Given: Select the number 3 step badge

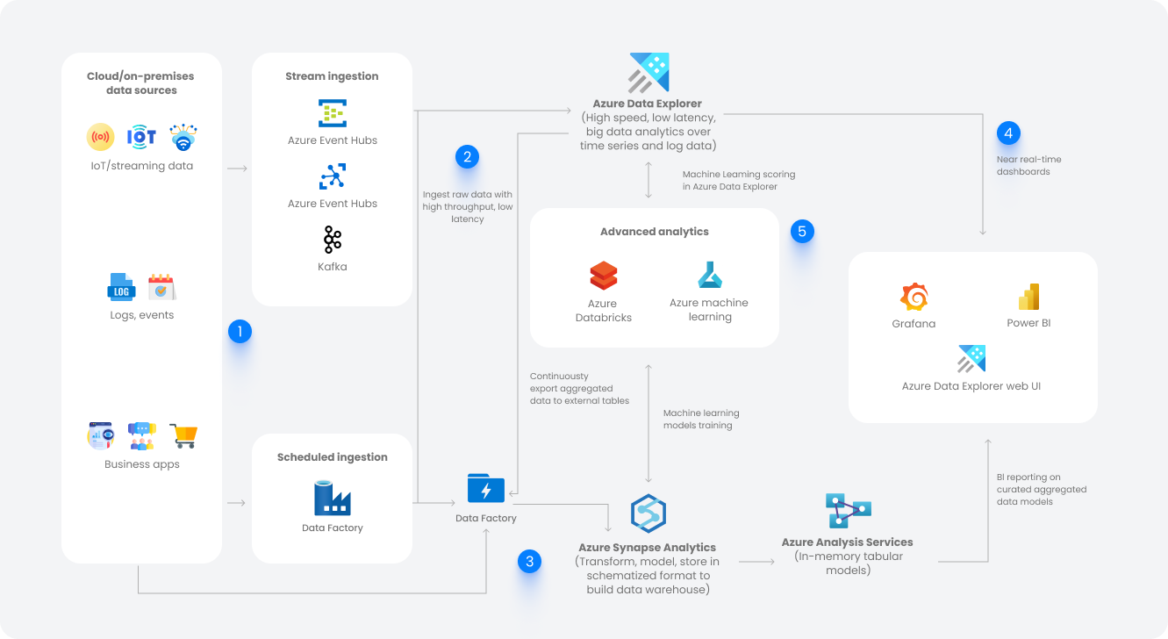Looking at the screenshot, I should (x=529, y=562).
